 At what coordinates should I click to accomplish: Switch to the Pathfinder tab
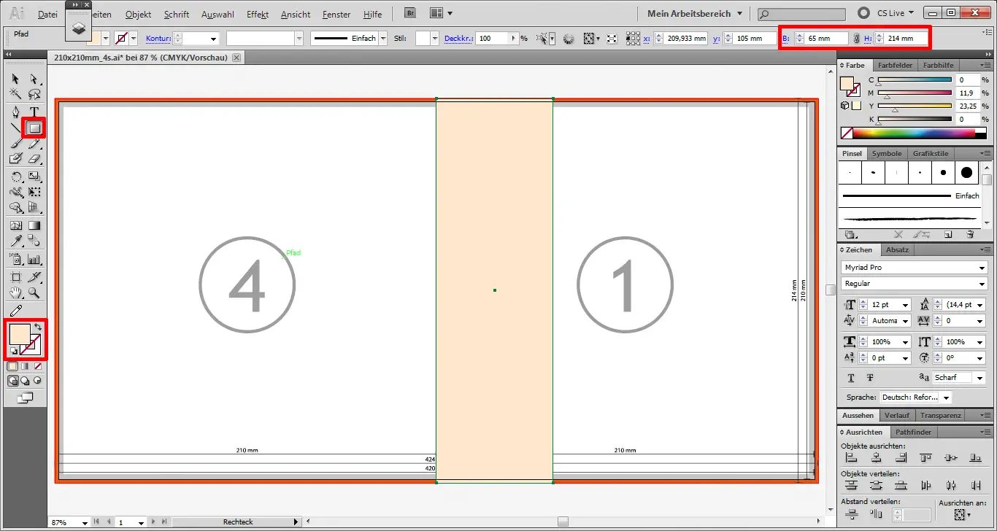click(x=913, y=432)
